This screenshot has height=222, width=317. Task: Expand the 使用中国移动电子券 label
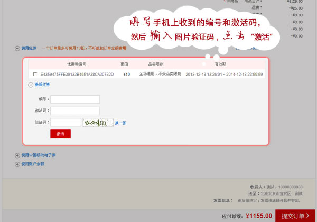pyautogui.click(x=38, y=155)
